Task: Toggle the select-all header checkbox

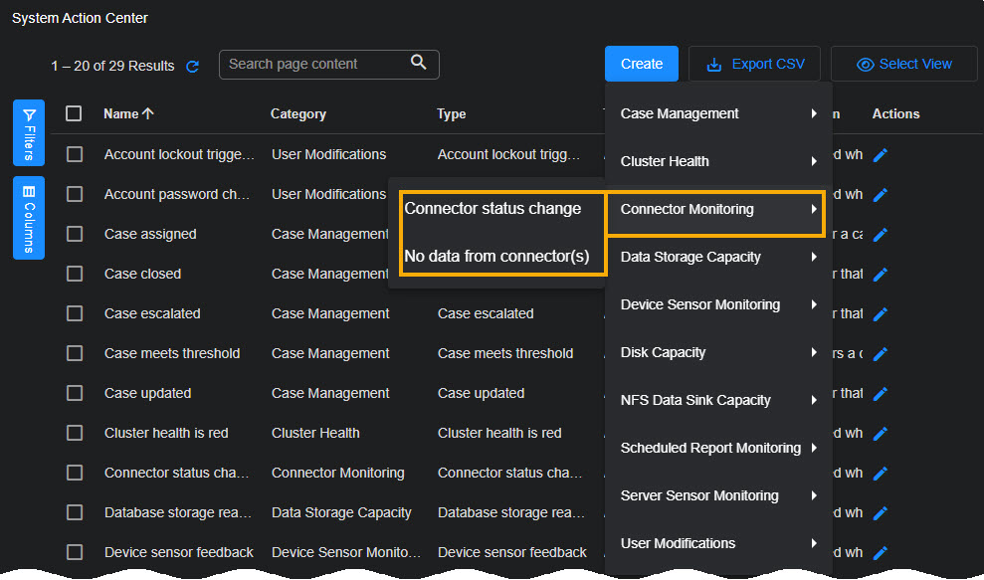Action: 75,113
